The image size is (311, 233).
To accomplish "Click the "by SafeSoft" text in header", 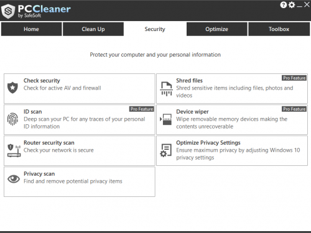I will (29, 16).
